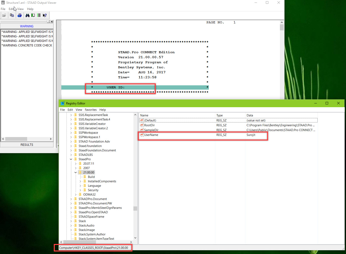This screenshot has height=254, width=346.
Task: Click the STAADLBS key folder icon
Action: click(76, 155)
